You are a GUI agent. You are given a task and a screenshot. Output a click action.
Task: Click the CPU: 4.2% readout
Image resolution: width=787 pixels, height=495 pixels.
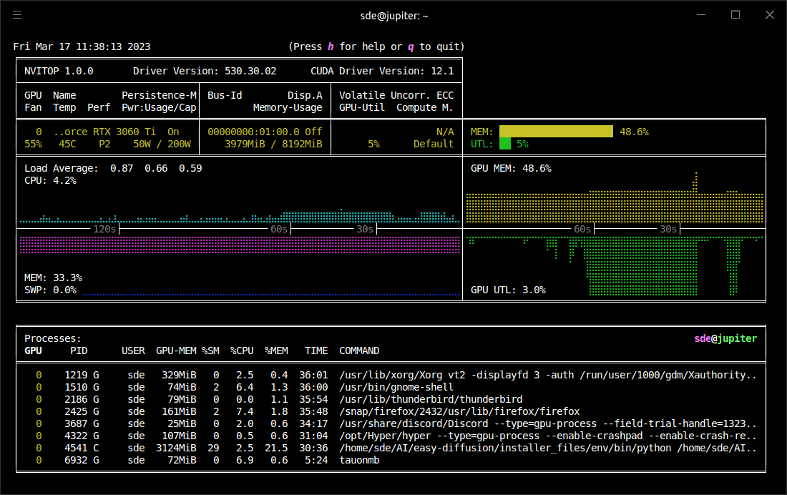click(50, 180)
